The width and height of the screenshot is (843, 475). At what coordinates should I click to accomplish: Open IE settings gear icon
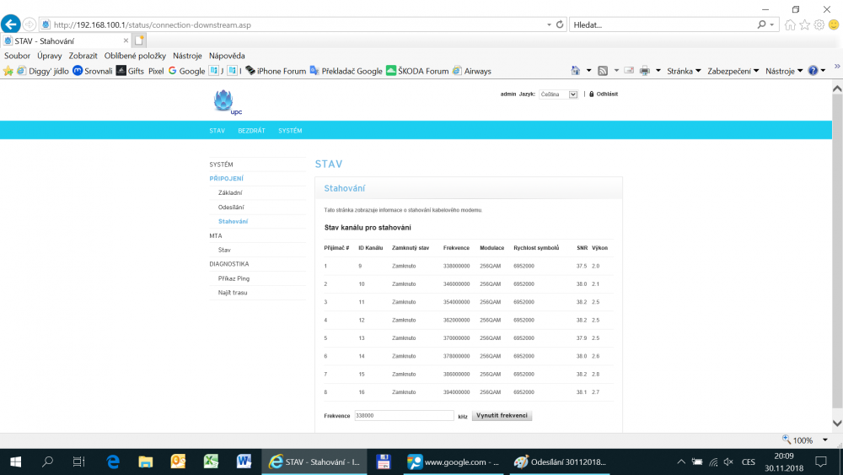pos(819,24)
